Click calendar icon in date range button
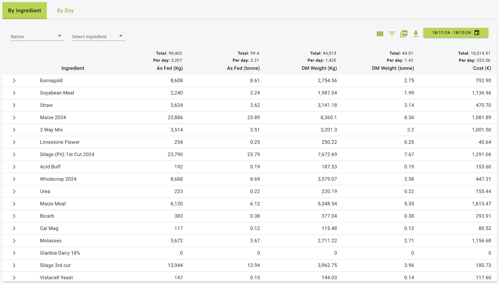The image size is (499, 284). [477, 33]
